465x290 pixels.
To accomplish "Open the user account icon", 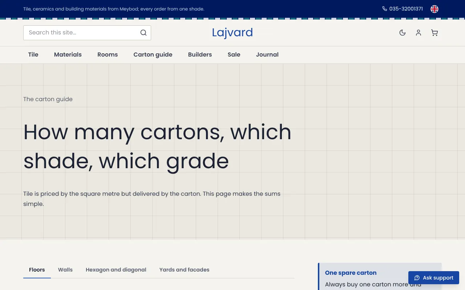I will pyautogui.click(x=418, y=33).
